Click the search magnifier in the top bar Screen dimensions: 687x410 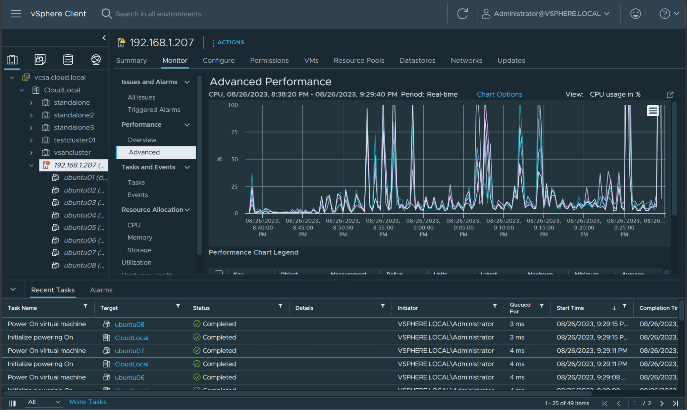(106, 13)
